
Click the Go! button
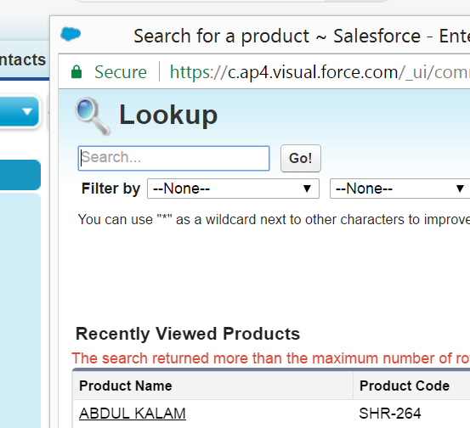coord(301,158)
